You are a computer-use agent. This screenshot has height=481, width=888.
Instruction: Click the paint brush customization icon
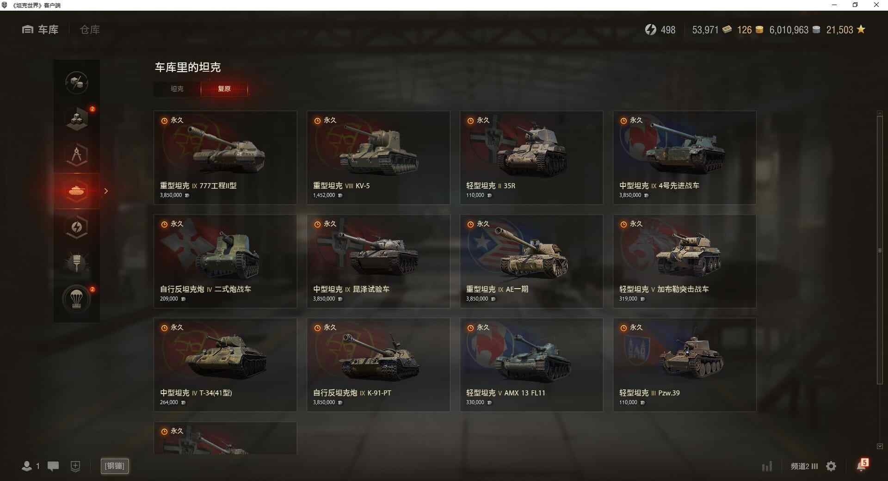click(77, 263)
